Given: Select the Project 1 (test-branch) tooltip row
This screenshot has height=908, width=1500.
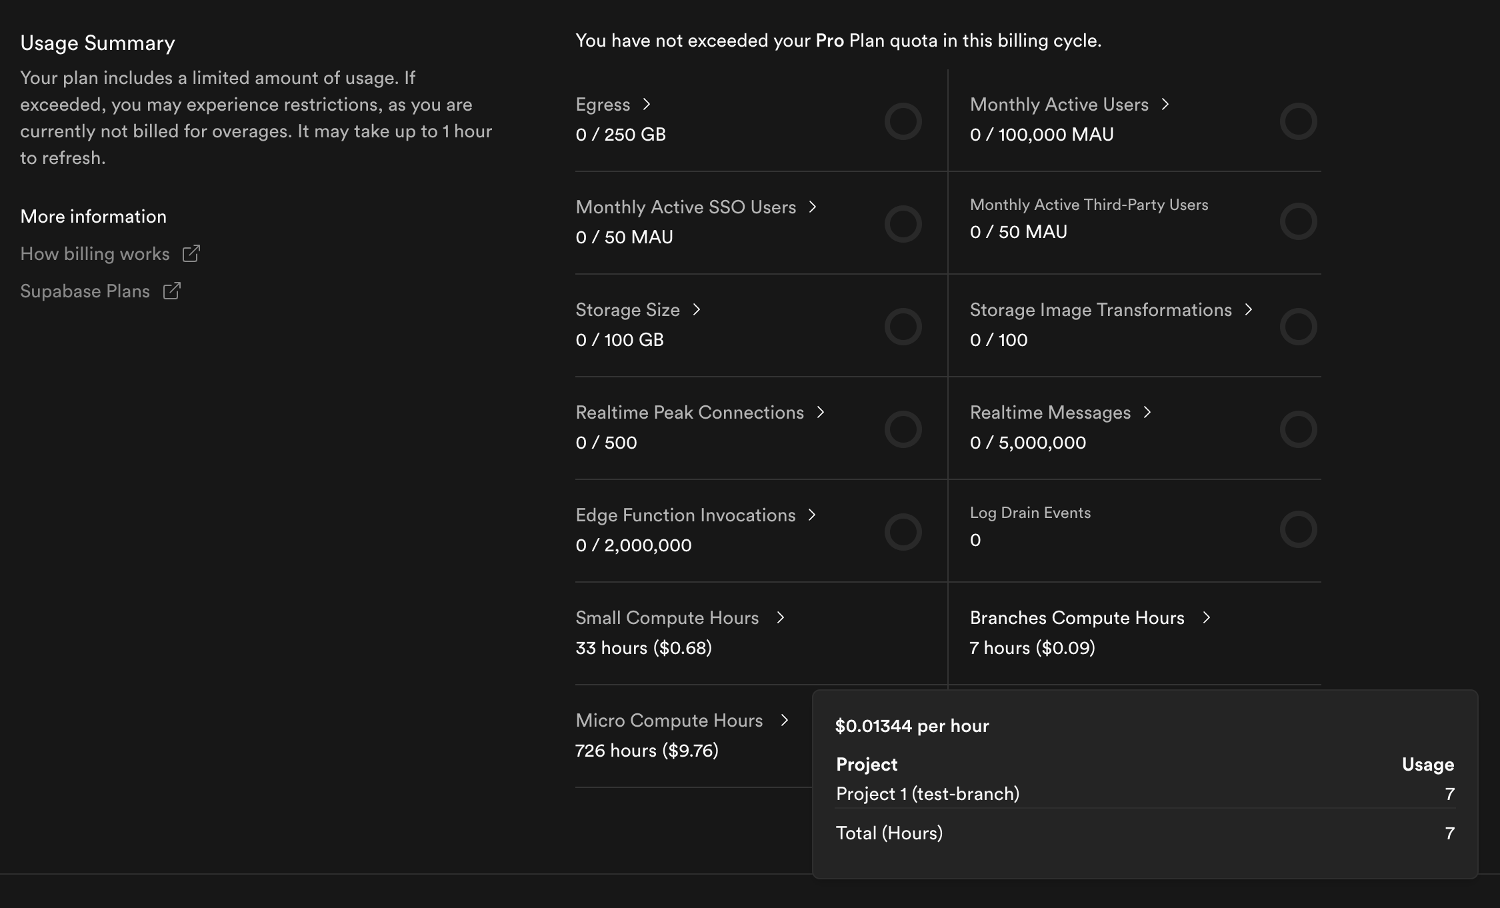Looking at the screenshot, I should pos(1145,794).
